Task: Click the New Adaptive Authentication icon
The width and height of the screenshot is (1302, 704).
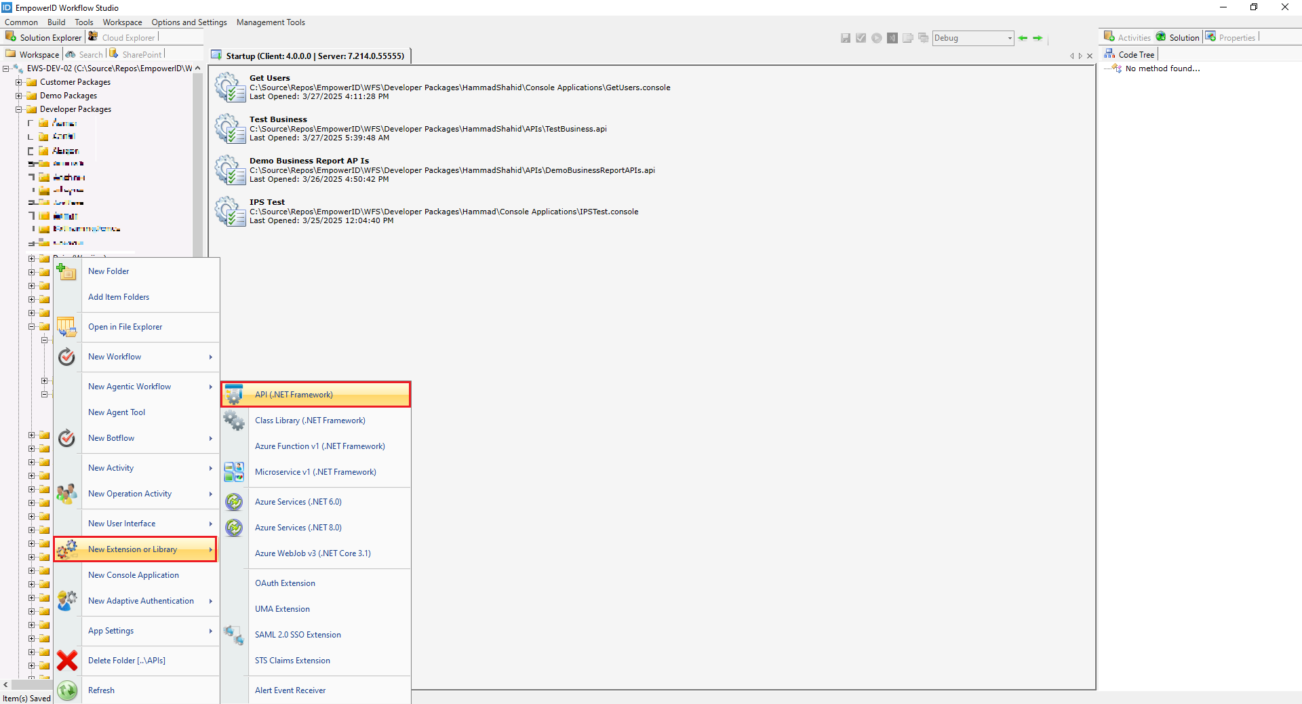Action: click(66, 601)
